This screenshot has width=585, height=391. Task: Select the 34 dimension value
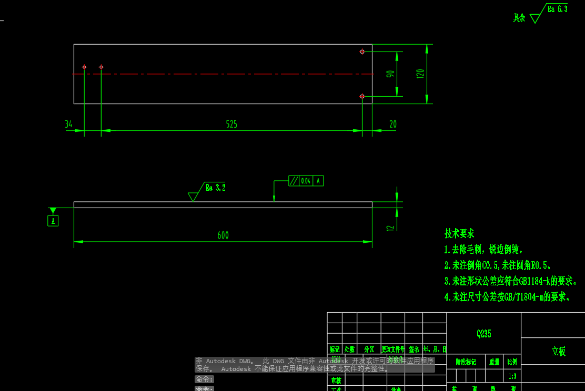coord(68,124)
